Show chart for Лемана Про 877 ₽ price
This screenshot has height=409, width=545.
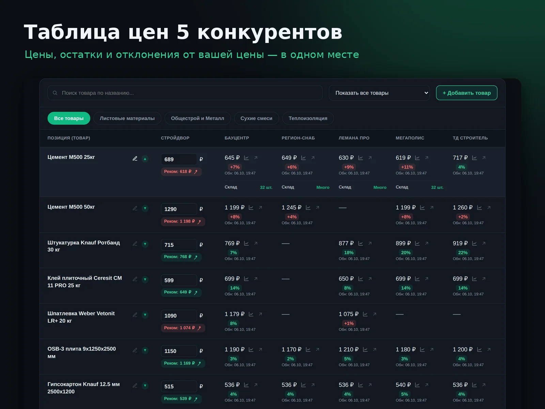(x=360, y=243)
